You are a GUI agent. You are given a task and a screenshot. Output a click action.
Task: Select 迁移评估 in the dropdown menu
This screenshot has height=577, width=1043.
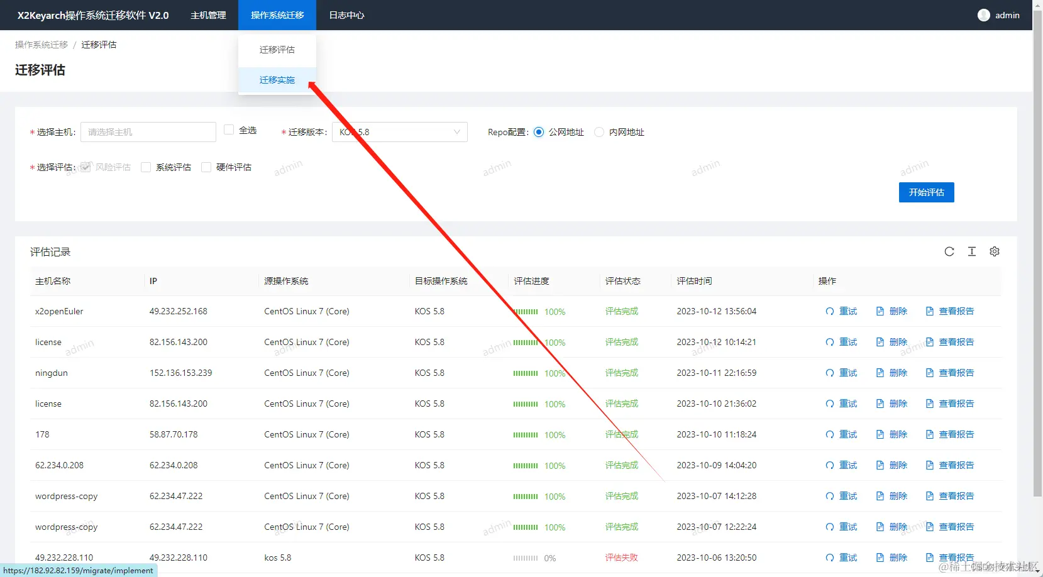[277, 50]
